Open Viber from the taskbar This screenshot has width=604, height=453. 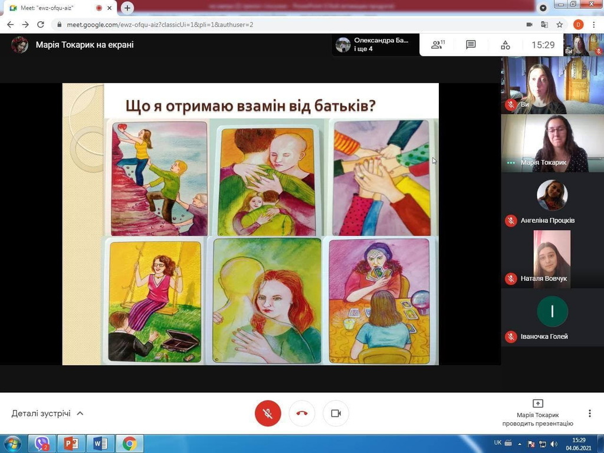coord(42,444)
